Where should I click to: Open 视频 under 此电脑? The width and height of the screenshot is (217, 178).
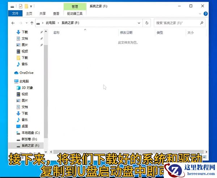25,94
